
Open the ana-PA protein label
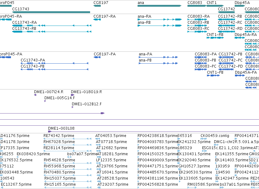145,54
